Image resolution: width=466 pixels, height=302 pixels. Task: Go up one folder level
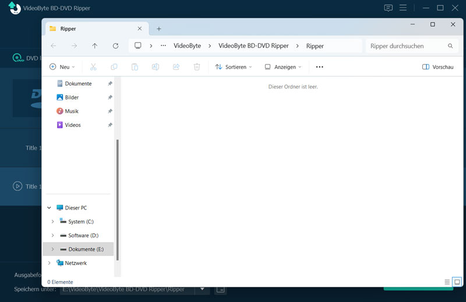click(94, 46)
